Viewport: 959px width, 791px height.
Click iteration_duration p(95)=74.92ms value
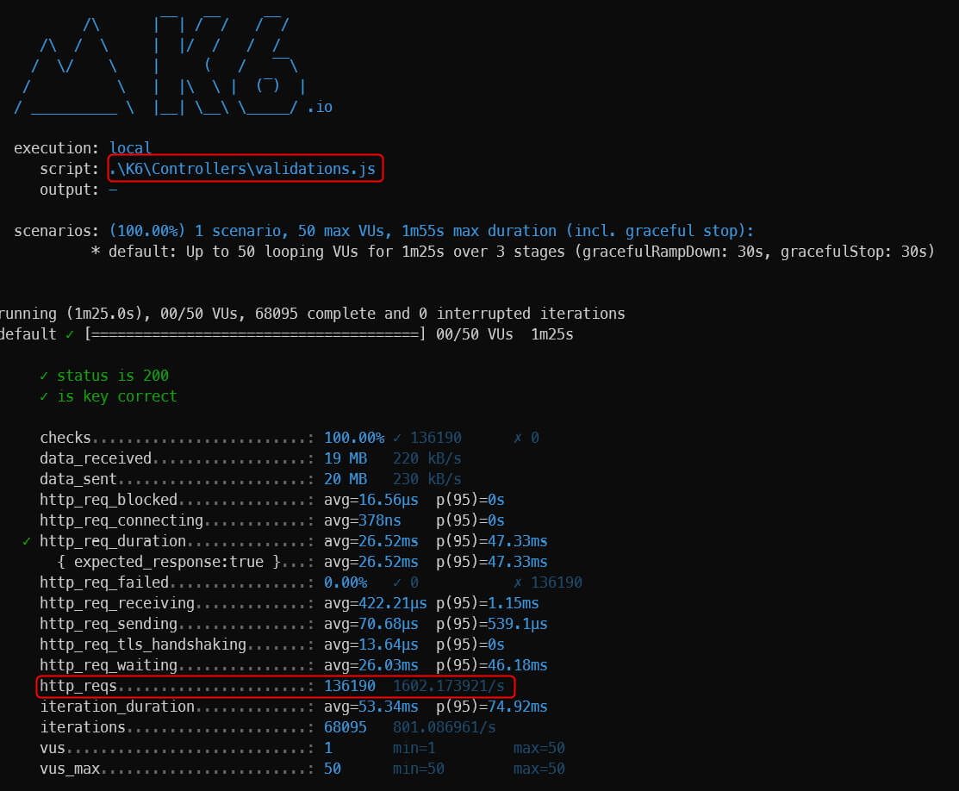[x=492, y=707]
